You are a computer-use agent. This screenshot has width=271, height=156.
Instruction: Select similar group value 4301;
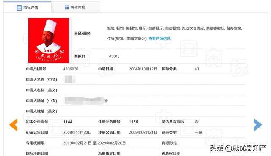[x=114, y=56]
